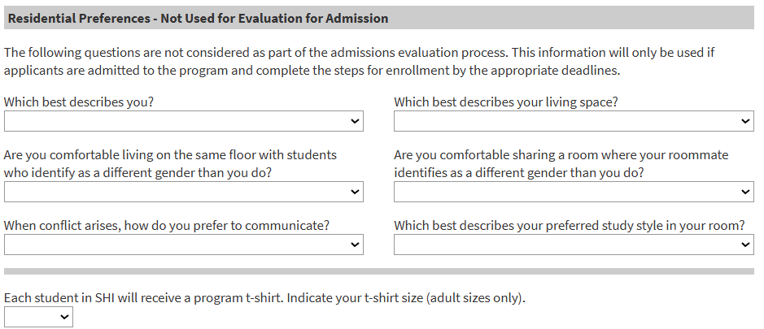The image size is (764, 329).
Task: Click the 'Which best describes your living space?' label
Action: click(x=505, y=102)
